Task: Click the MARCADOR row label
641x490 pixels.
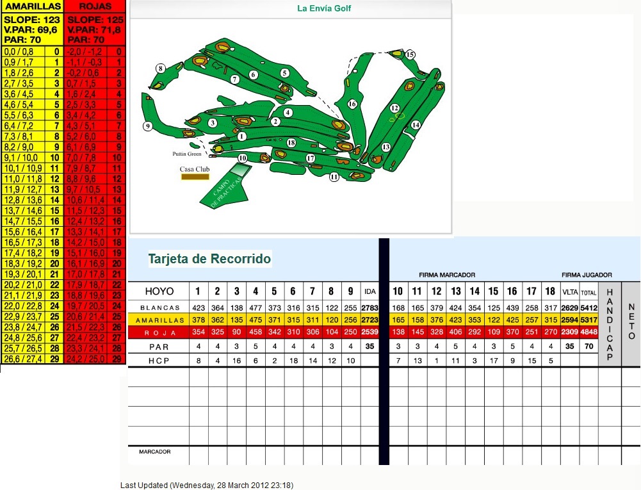Action: 154,452
